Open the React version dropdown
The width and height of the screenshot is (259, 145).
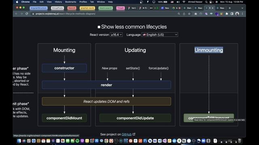[116, 35]
